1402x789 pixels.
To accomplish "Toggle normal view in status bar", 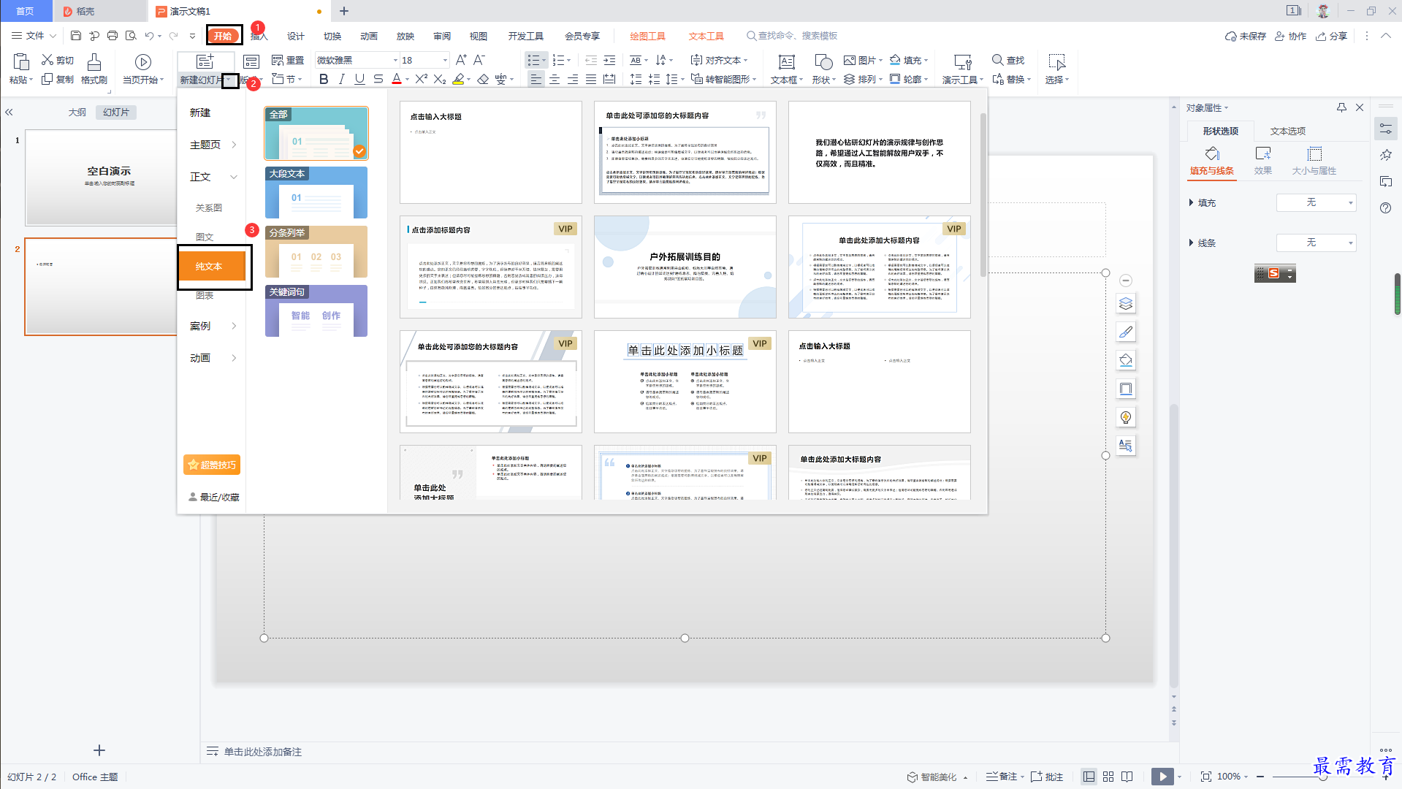I will pos(1089,777).
